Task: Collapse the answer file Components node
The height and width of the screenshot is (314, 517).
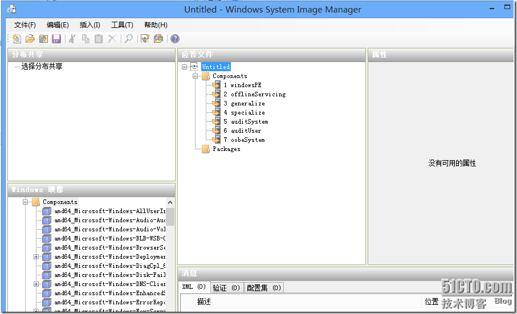Action: tap(195, 76)
